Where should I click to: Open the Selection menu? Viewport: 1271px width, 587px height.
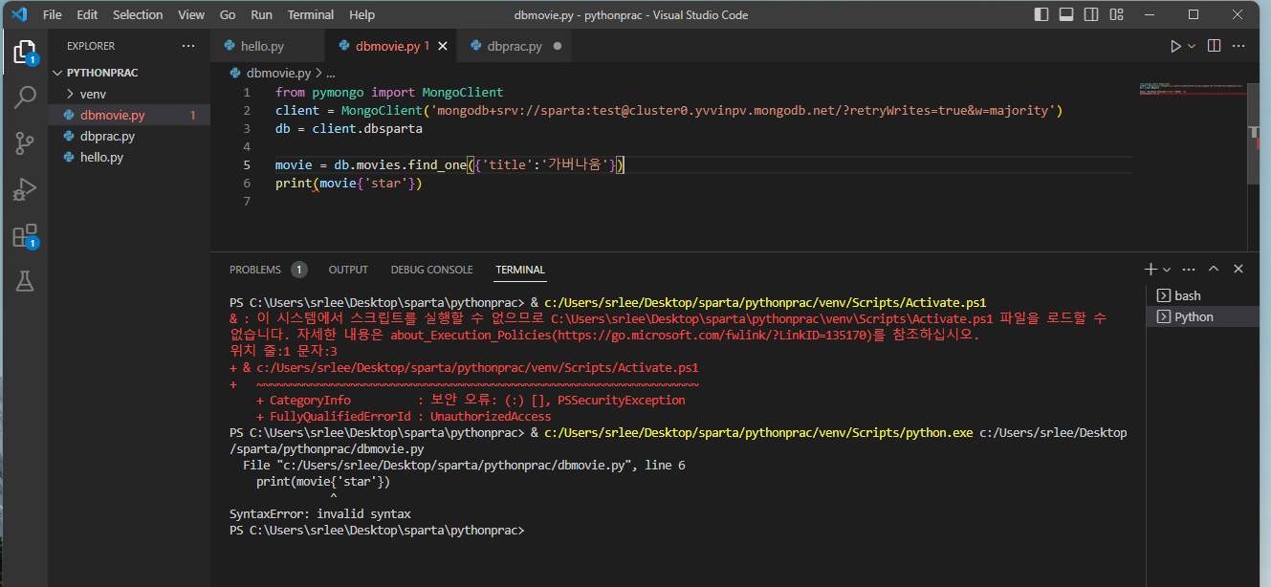coord(138,15)
